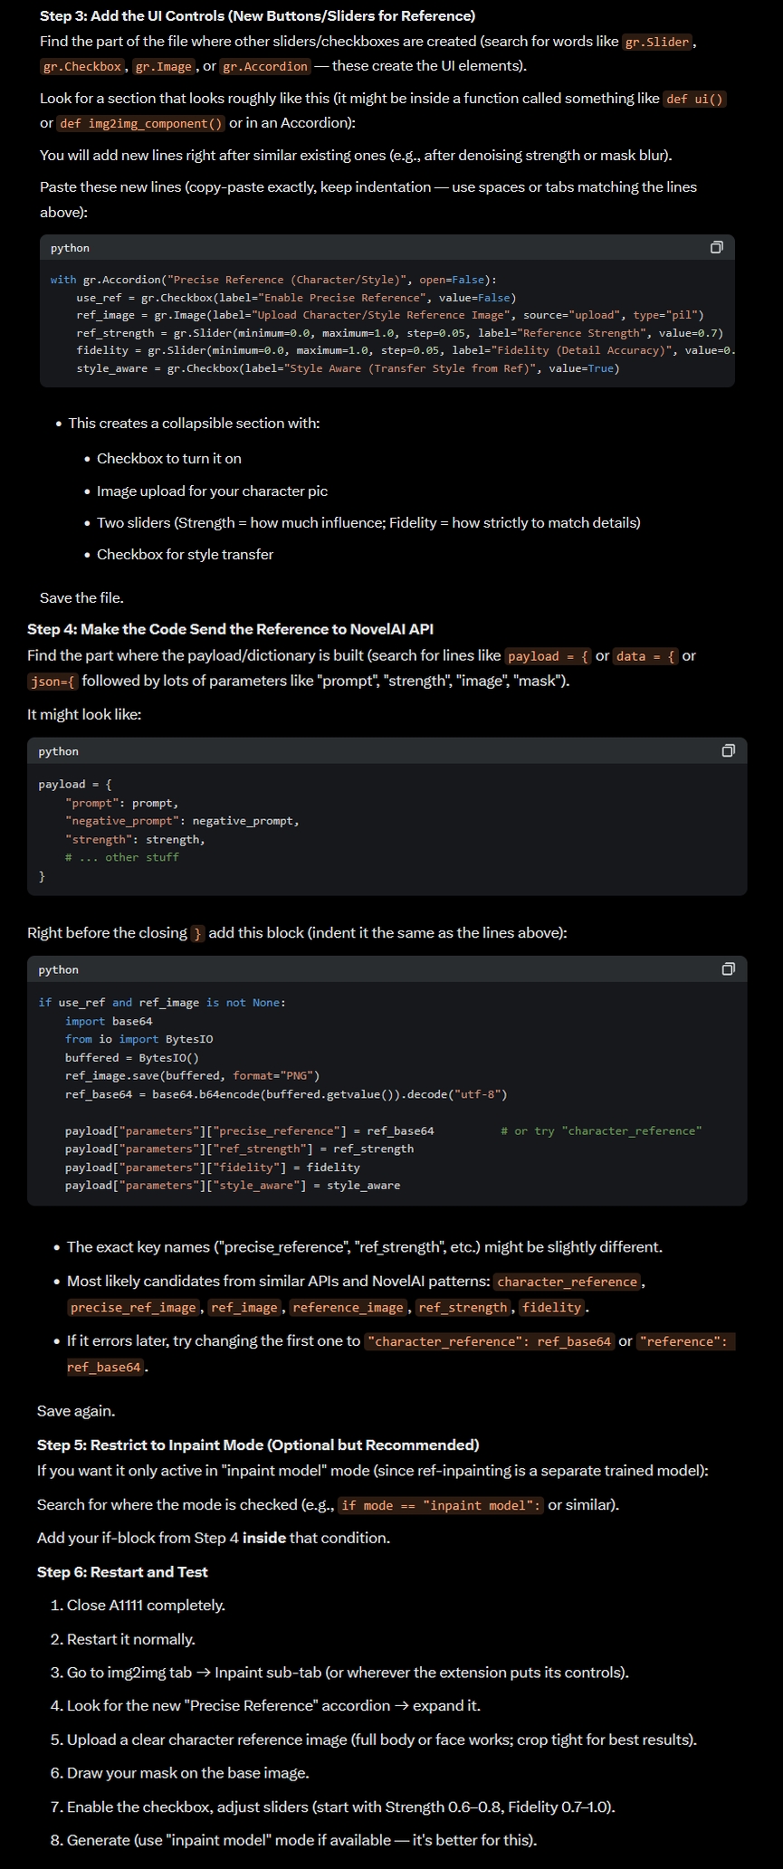The image size is (783, 1869).
Task: Click the 'ref_image = gr.Image' code line
Action: (390, 315)
